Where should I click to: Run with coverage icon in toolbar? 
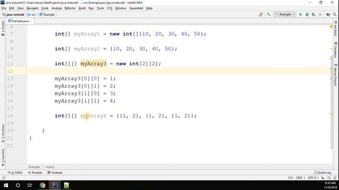[314, 14]
